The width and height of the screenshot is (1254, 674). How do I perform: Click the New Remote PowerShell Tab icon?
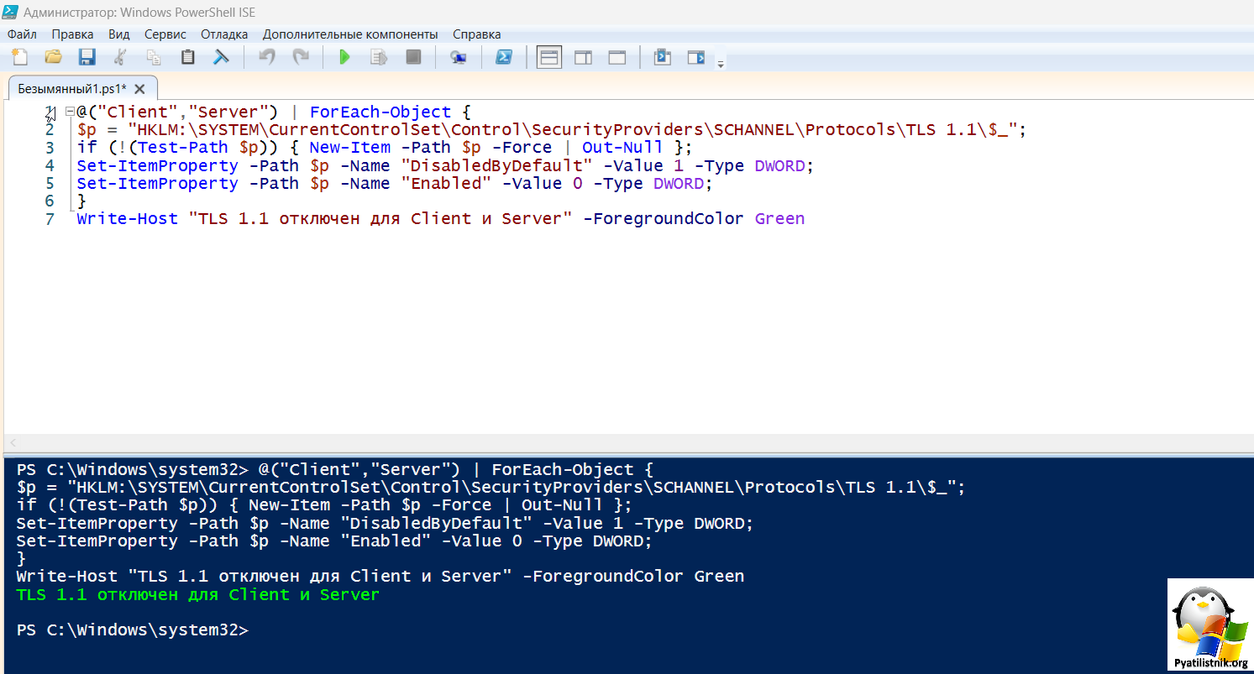click(x=458, y=57)
